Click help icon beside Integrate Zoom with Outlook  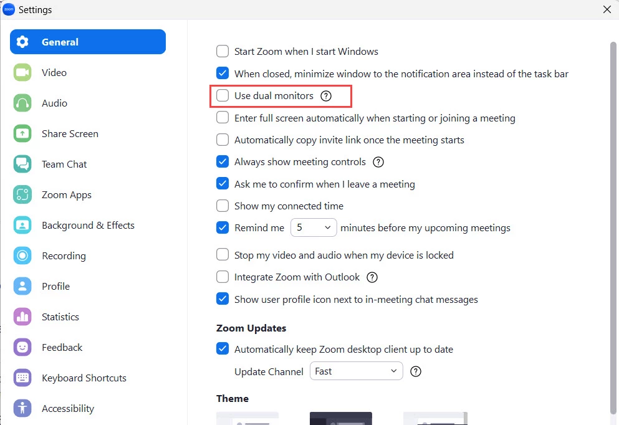(x=372, y=277)
